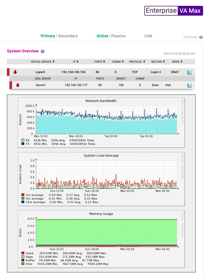Click the Page memory yellow legend swatch
The width and height of the screenshot is (212, 279).
pos(23,257)
